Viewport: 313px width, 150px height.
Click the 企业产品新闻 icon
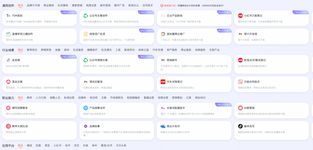tap(163, 16)
